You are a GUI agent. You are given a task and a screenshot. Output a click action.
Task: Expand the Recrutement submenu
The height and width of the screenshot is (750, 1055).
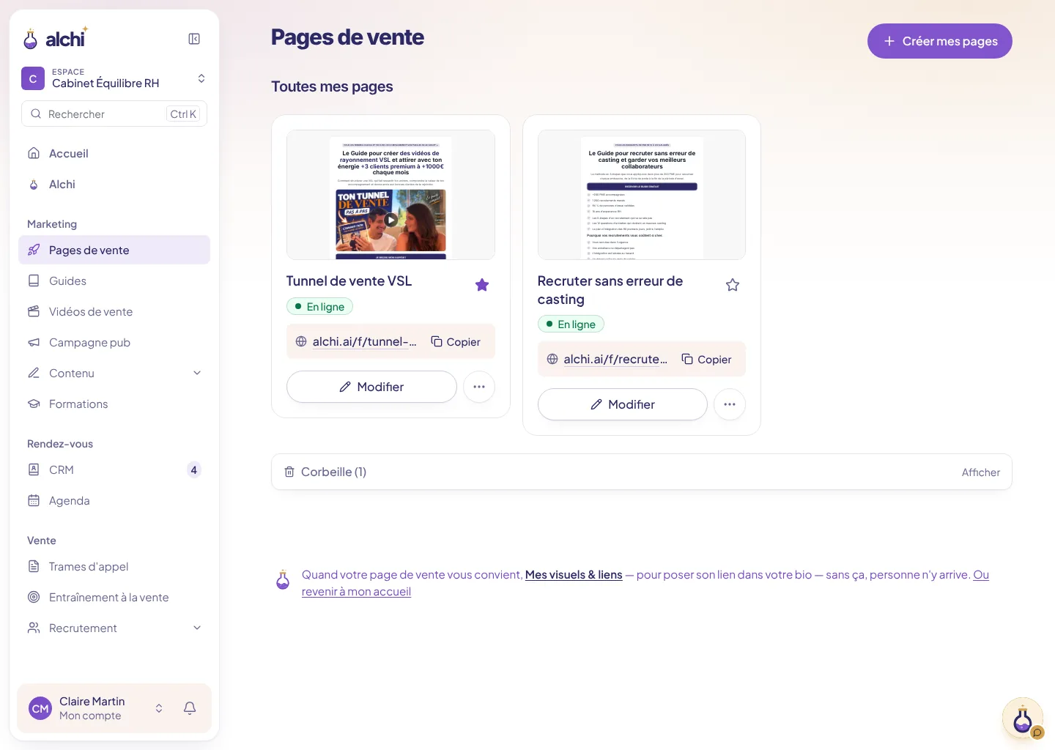pyautogui.click(x=197, y=628)
